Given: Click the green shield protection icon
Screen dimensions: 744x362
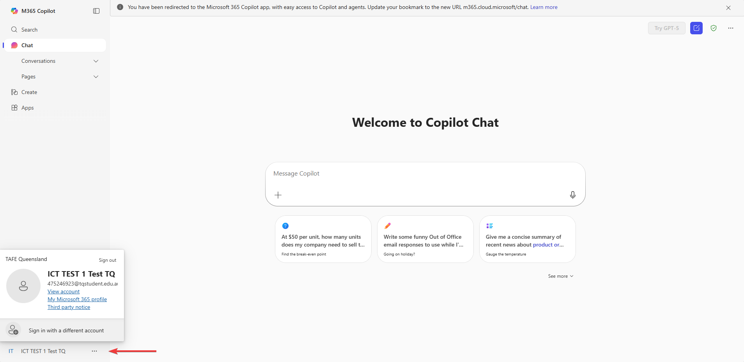Looking at the screenshot, I should pos(714,28).
